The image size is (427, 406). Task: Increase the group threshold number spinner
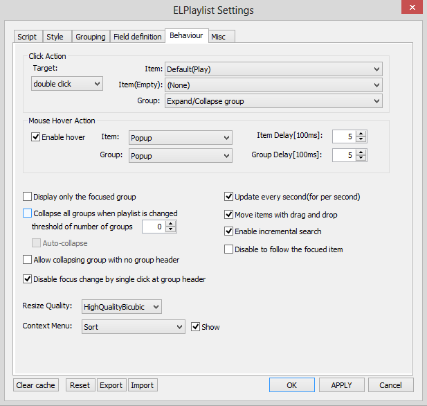171,223
